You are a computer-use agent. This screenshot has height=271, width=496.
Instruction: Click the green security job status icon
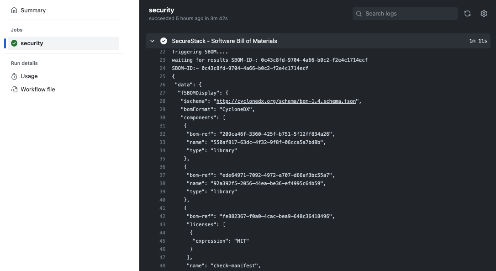(14, 43)
